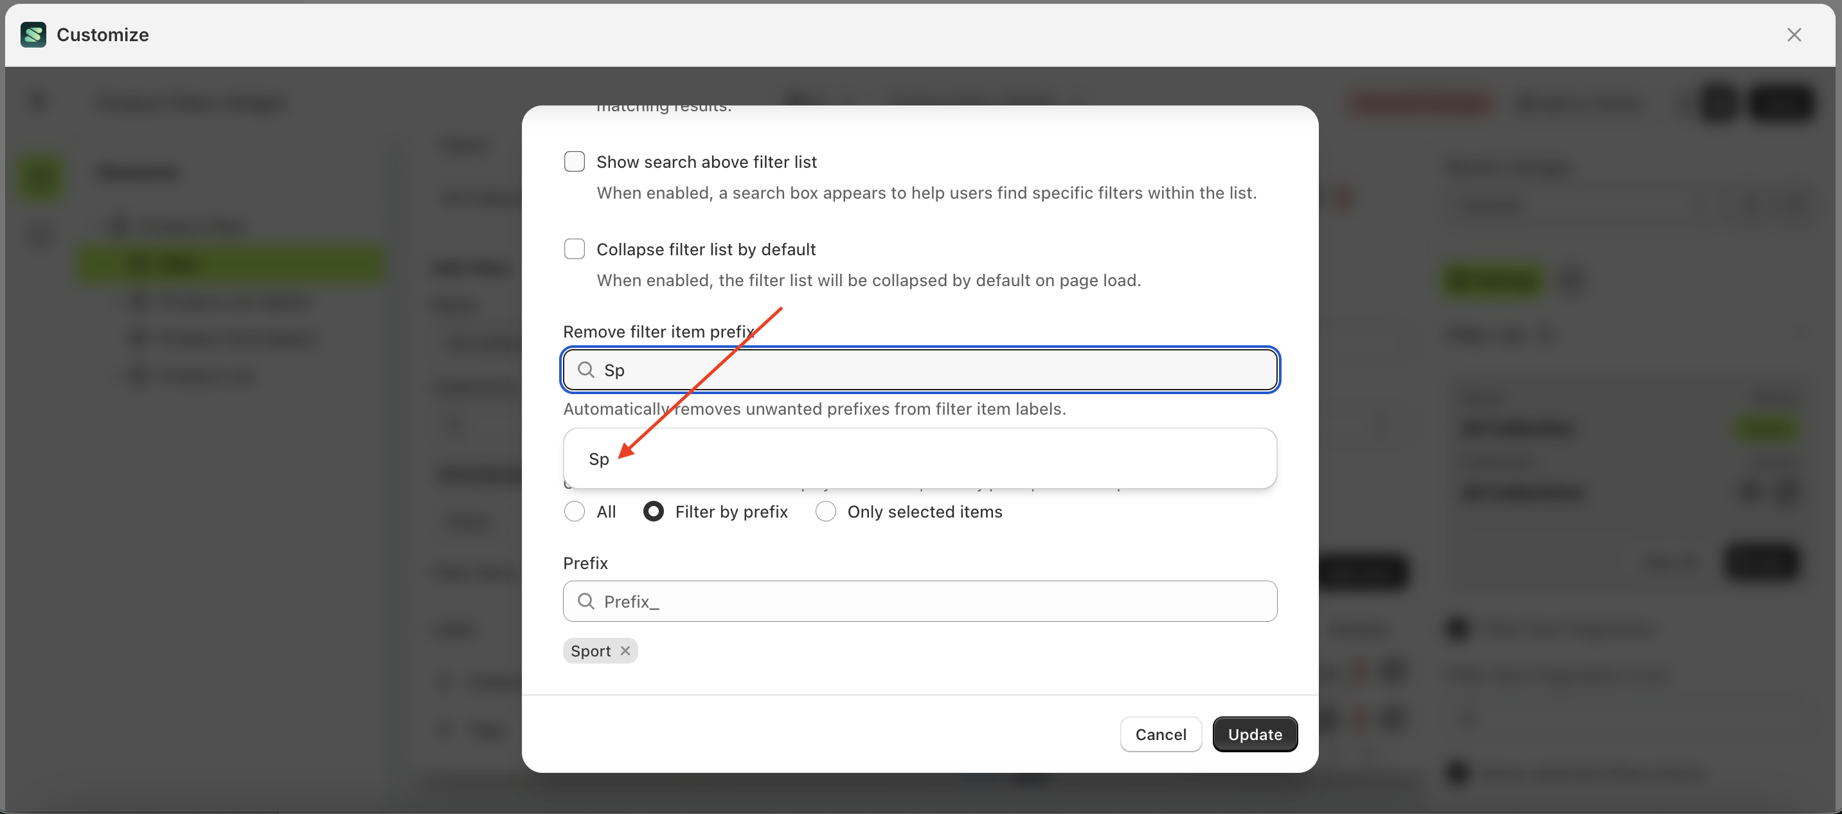Remove the Sport tag using its X icon

coord(626,650)
